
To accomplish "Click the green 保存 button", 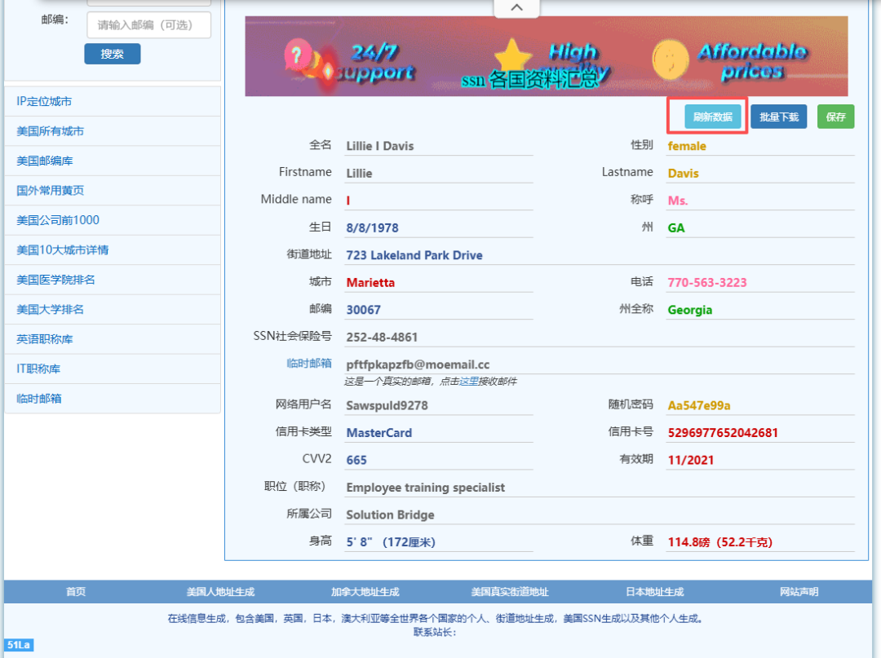I will pyautogui.click(x=835, y=117).
